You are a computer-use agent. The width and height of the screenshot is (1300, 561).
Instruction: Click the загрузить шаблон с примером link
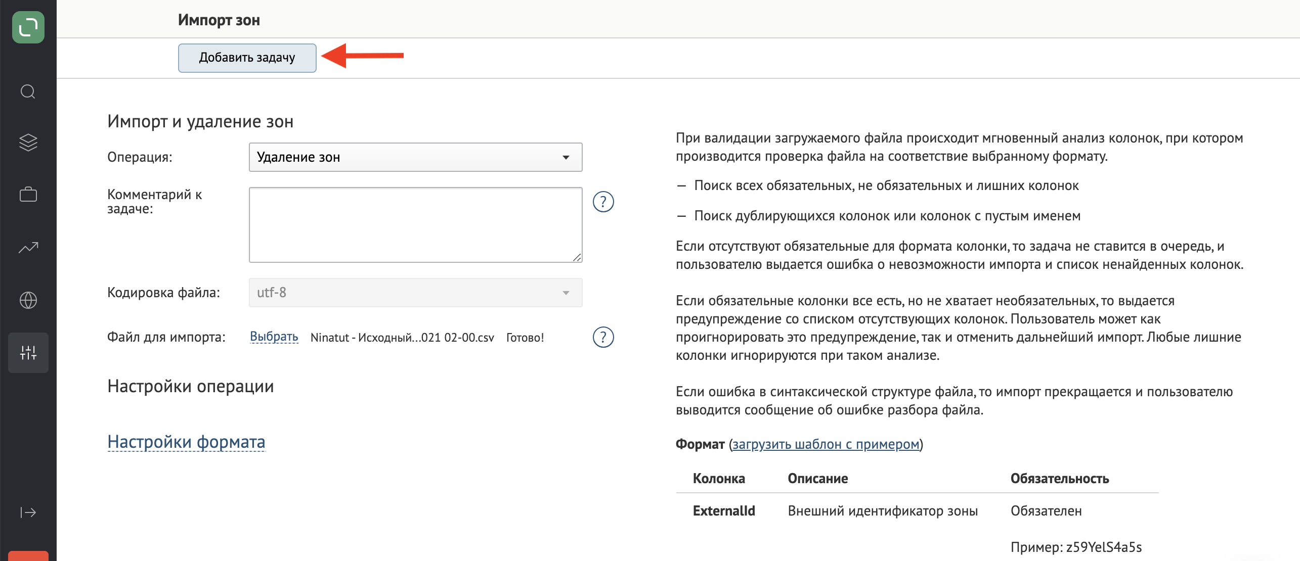point(826,444)
